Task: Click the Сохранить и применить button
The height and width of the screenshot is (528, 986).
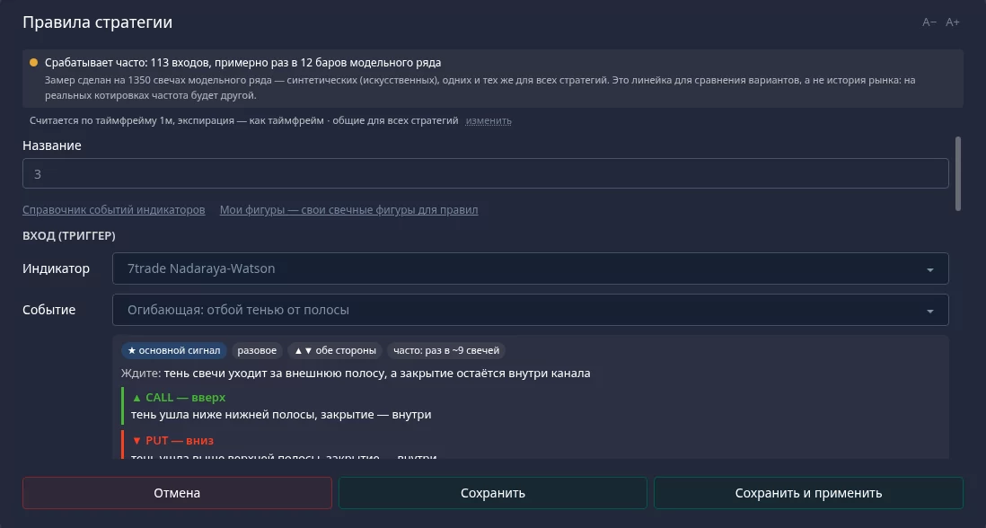Action: 809,493
